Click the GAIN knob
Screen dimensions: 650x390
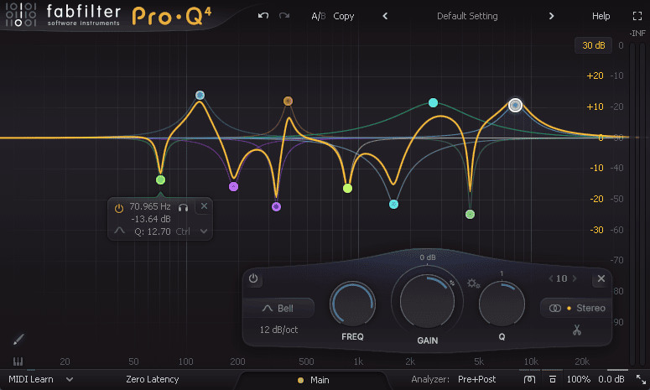(427, 301)
